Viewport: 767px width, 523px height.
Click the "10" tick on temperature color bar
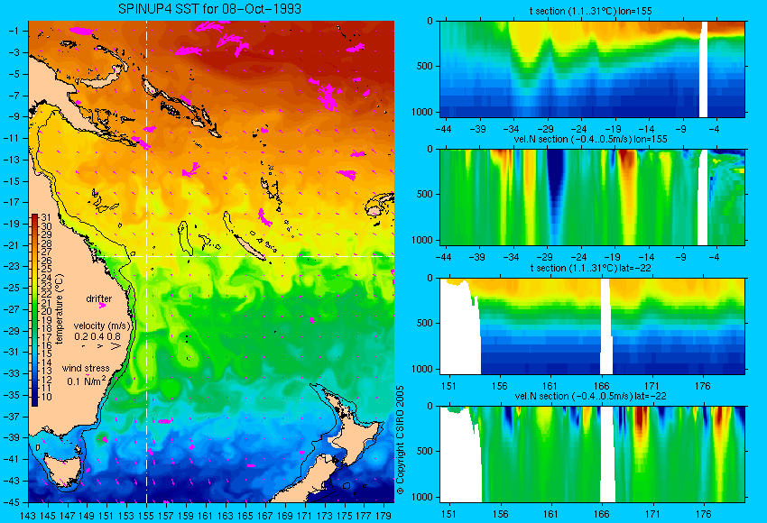coord(46,397)
